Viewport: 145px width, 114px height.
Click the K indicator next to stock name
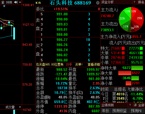coord(37,3)
